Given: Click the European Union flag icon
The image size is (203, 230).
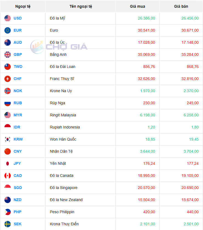Looking at the screenshot, I should pos(8,31).
